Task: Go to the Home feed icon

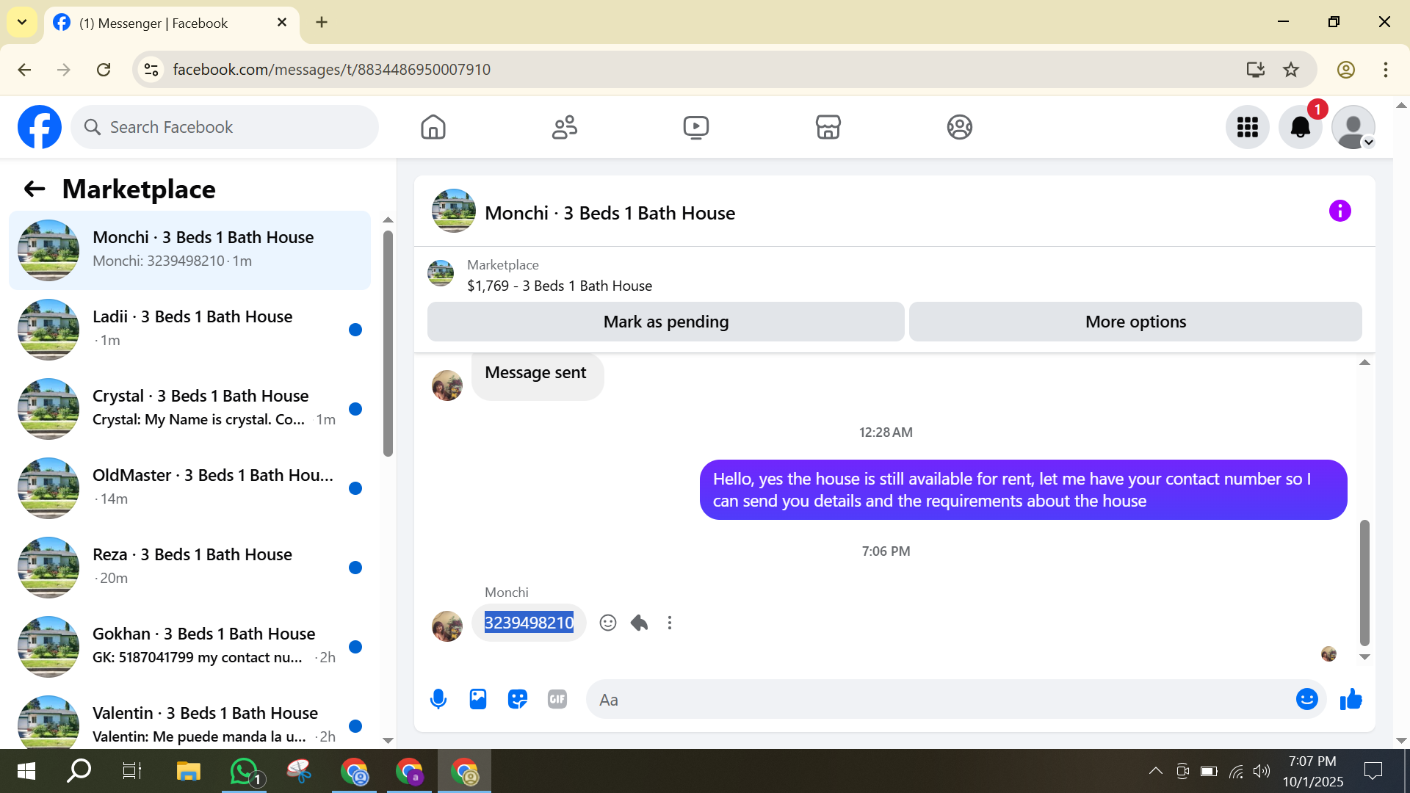Action: point(433,127)
